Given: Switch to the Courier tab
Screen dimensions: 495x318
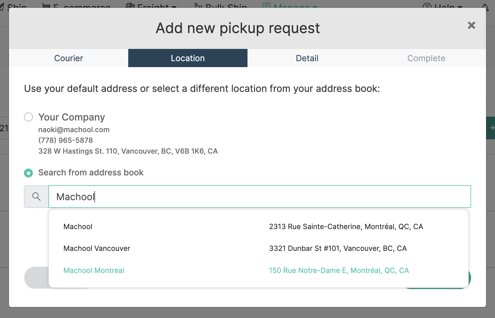Looking at the screenshot, I should tap(68, 58).
